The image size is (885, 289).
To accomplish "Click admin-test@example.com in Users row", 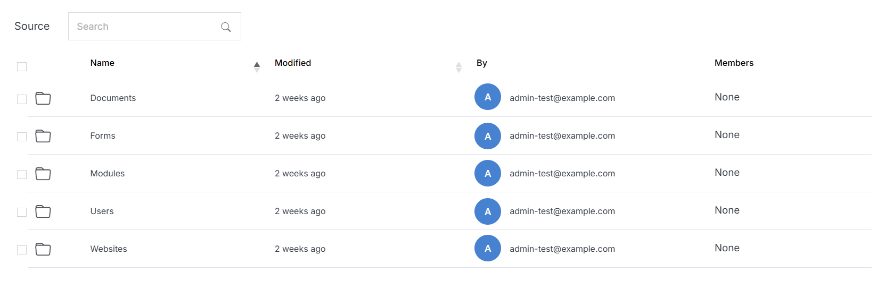I will tap(562, 211).
